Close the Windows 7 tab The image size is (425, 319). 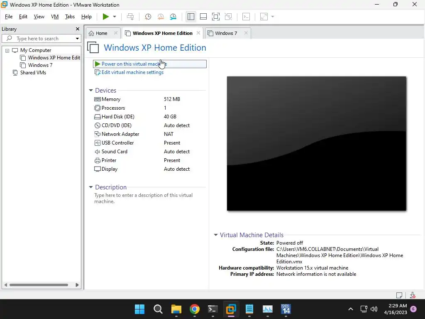click(246, 33)
